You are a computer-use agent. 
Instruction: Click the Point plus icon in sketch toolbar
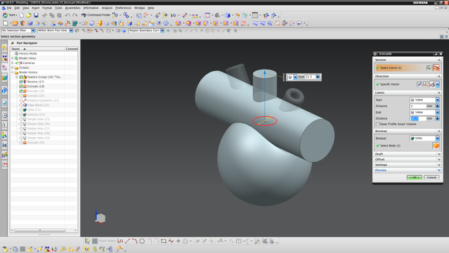[178, 241]
